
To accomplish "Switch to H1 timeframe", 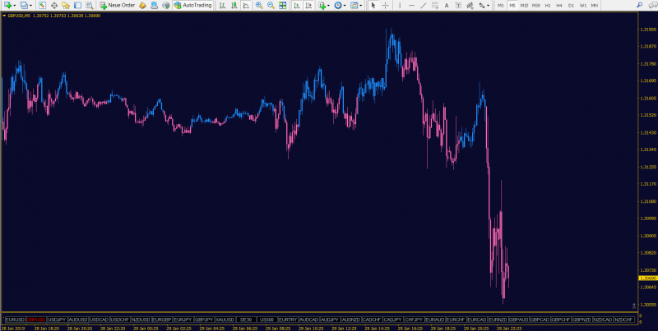I will 548,6.
